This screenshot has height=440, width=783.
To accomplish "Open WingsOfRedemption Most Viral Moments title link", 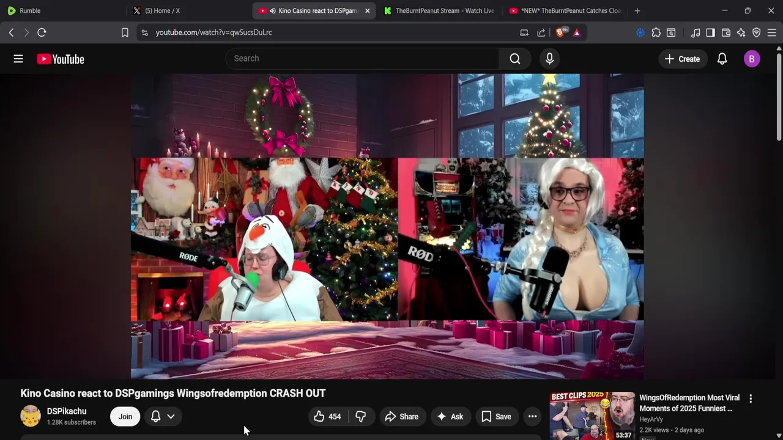I will [689, 403].
